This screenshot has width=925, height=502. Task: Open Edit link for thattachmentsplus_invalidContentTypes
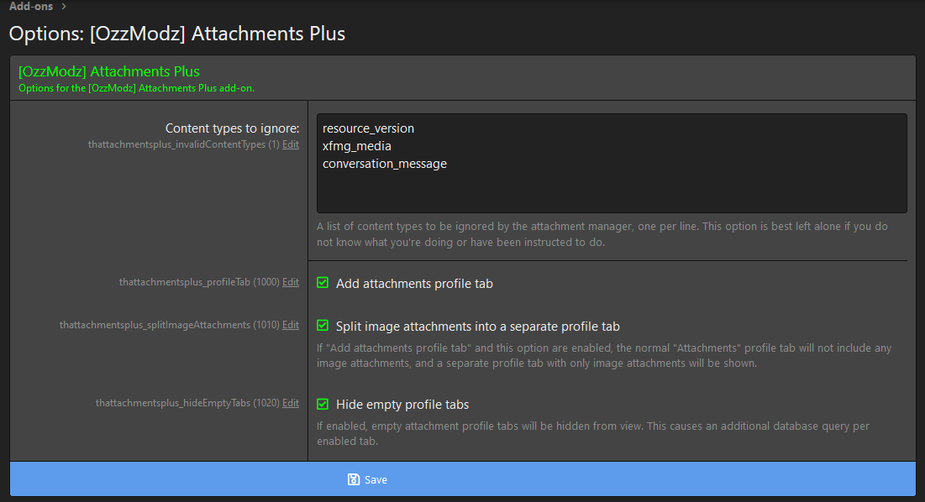tap(291, 144)
